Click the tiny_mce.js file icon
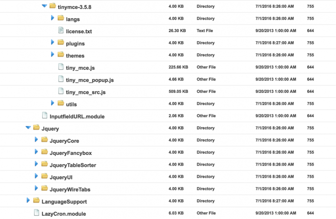 click(61, 67)
